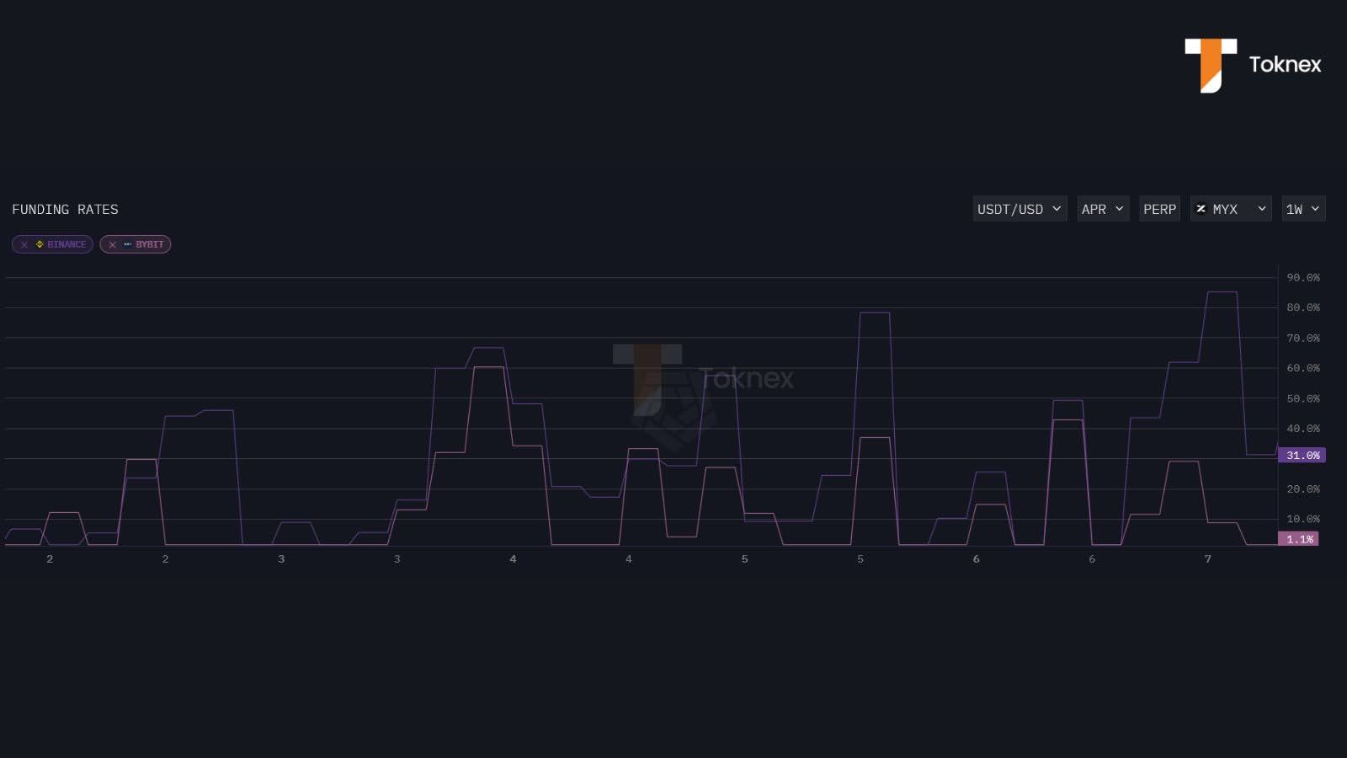The height and width of the screenshot is (758, 1347).
Task: Click the pink 1.1% value tag
Action: 1298,539
